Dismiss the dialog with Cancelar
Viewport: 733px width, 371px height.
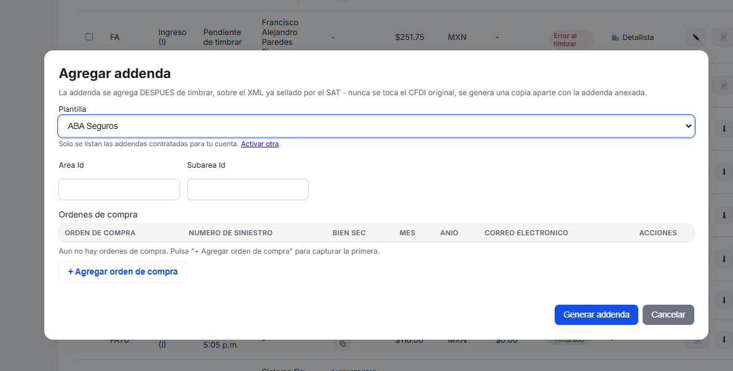point(668,314)
